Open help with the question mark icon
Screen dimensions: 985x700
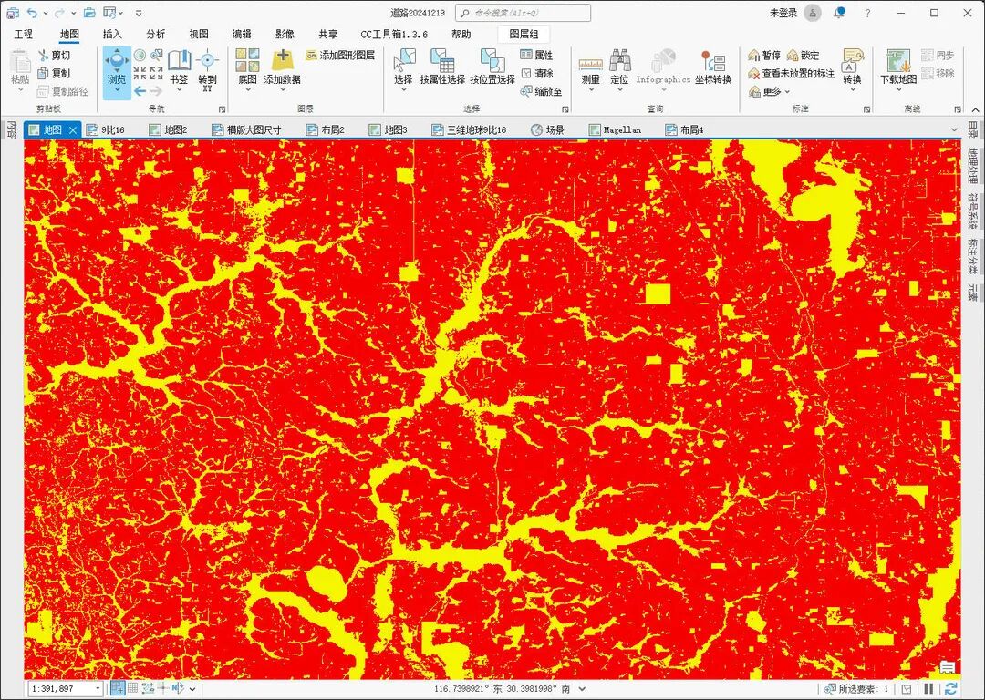[x=867, y=13]
